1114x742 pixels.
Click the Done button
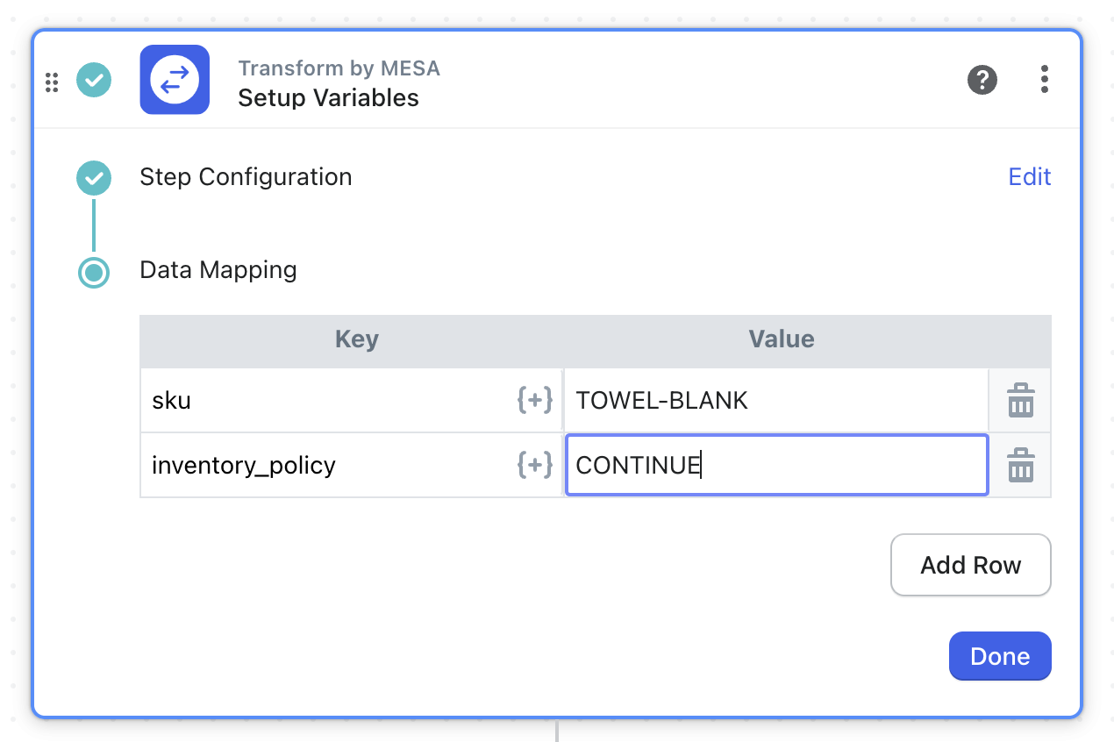click(x=1000, y=656)
